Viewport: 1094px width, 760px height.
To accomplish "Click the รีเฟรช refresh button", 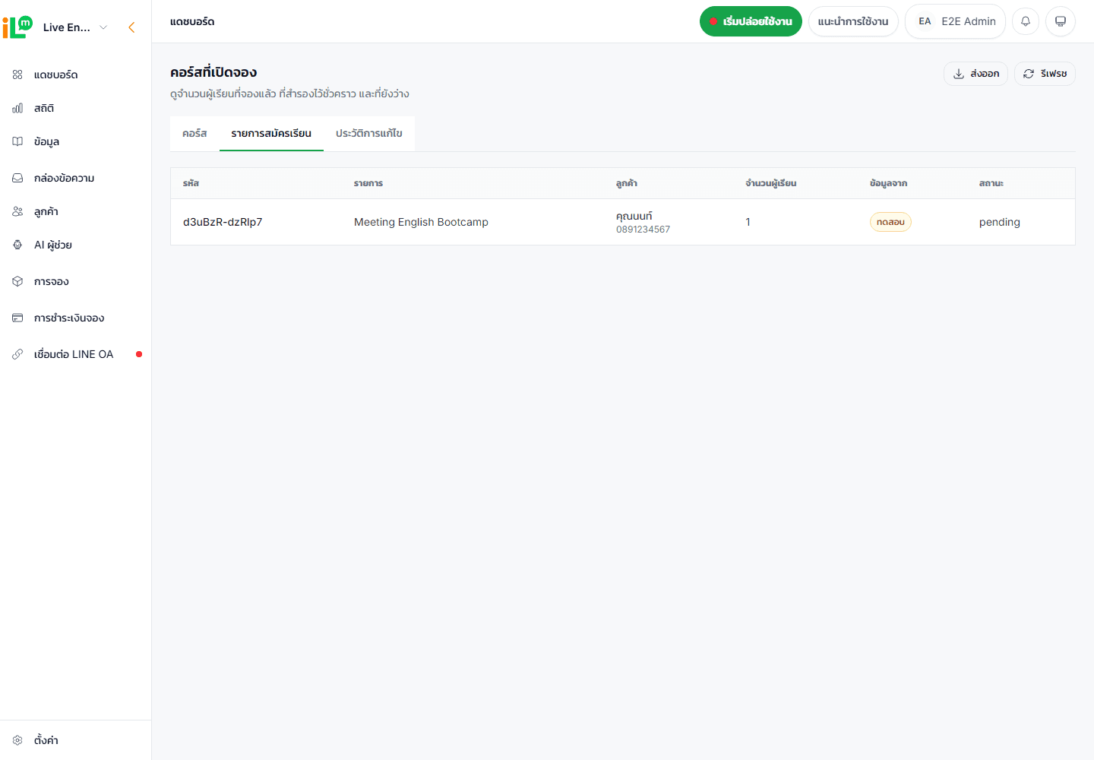I will (1045, 74).
